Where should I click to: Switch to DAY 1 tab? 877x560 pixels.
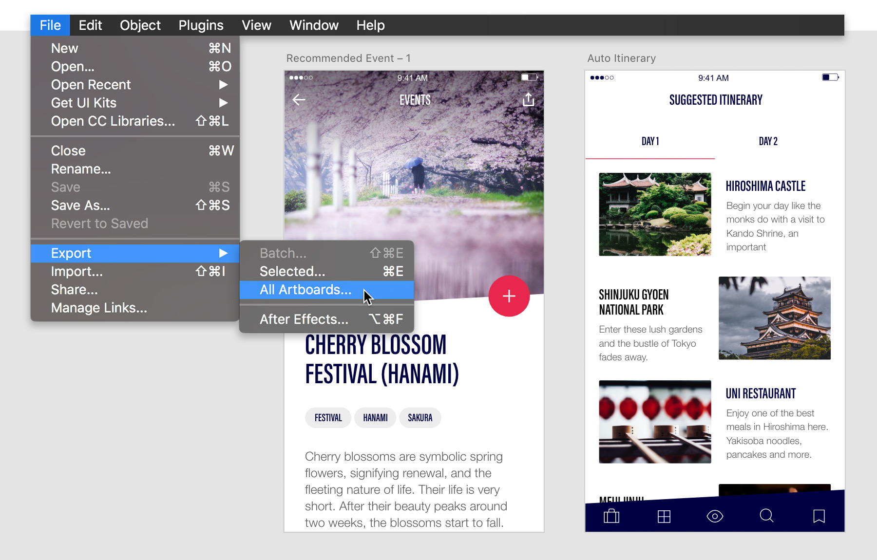[x=650, y=141]
